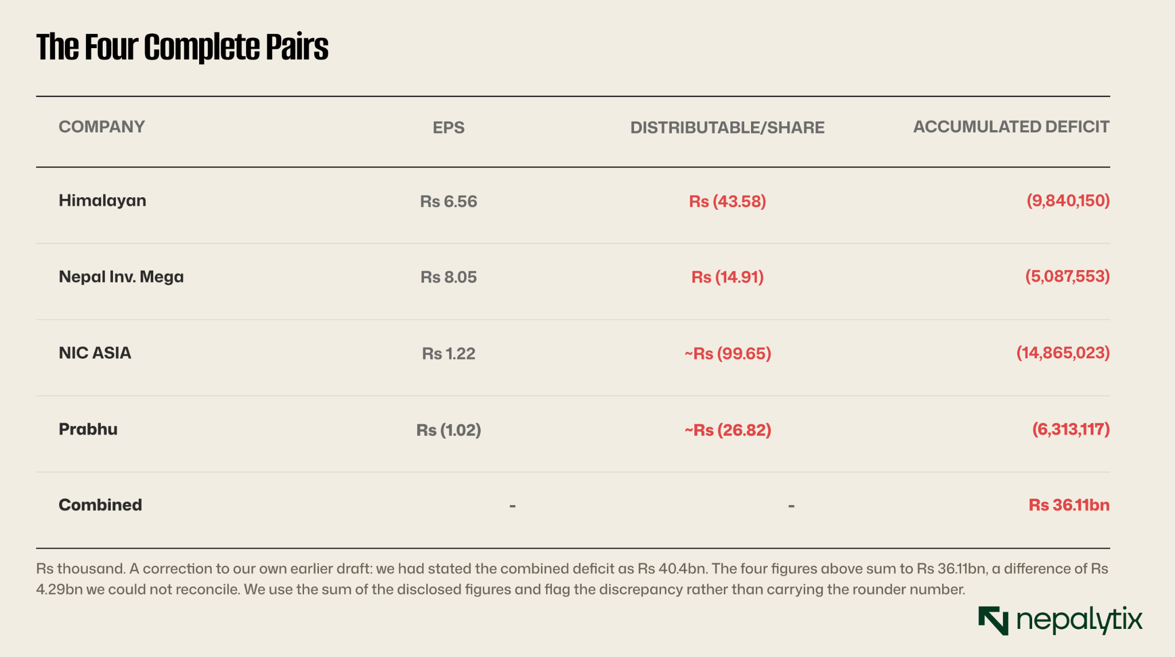Select the NIC ASIA row label

tap(95, 353)
